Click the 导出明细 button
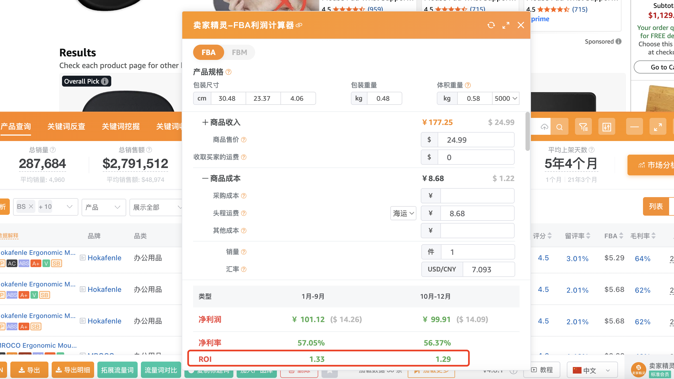The height and width of the screenshot is (379, 674). tap(73, 370)
